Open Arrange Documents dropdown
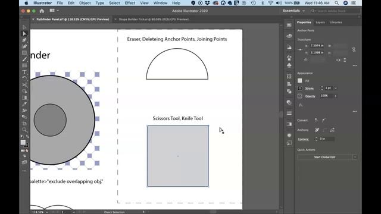The image size is (381, 214). pos(54,11)
